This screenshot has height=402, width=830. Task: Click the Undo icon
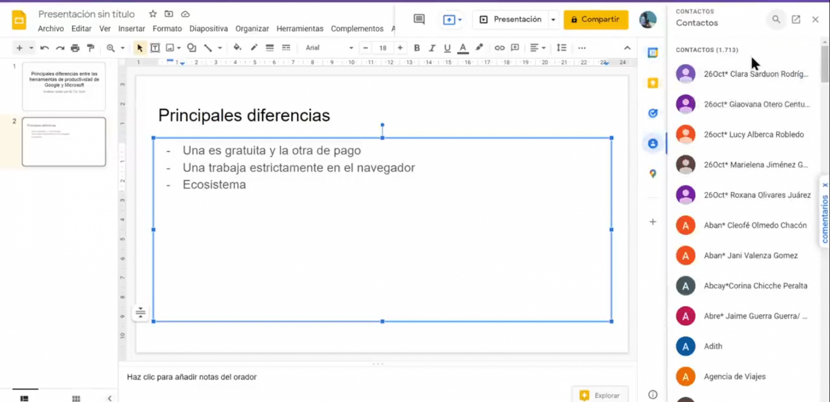(44, 48)
